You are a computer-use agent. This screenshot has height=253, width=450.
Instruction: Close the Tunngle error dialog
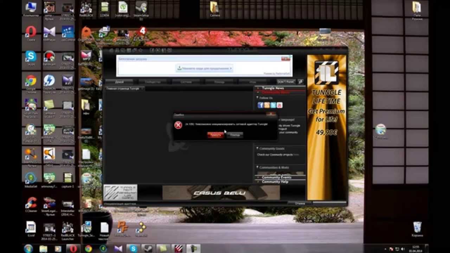[271, 115]
